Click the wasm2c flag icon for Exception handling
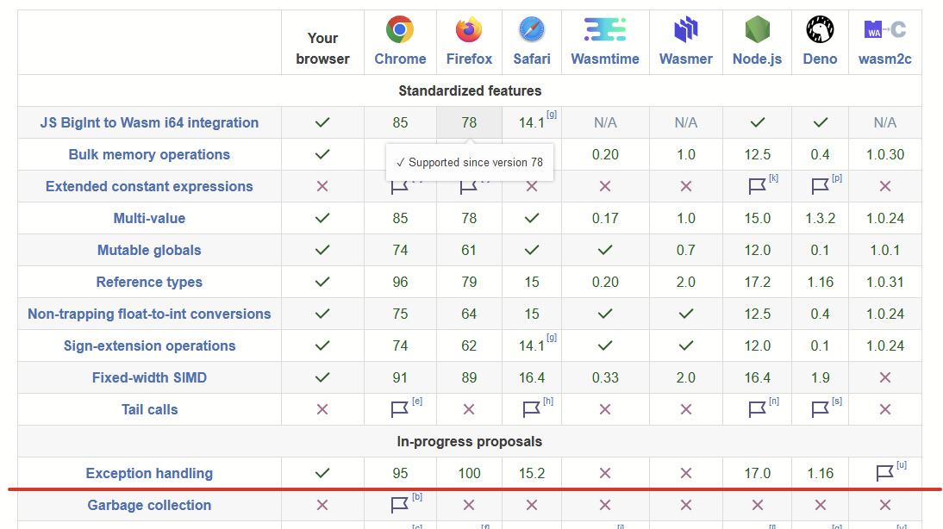 884,473
